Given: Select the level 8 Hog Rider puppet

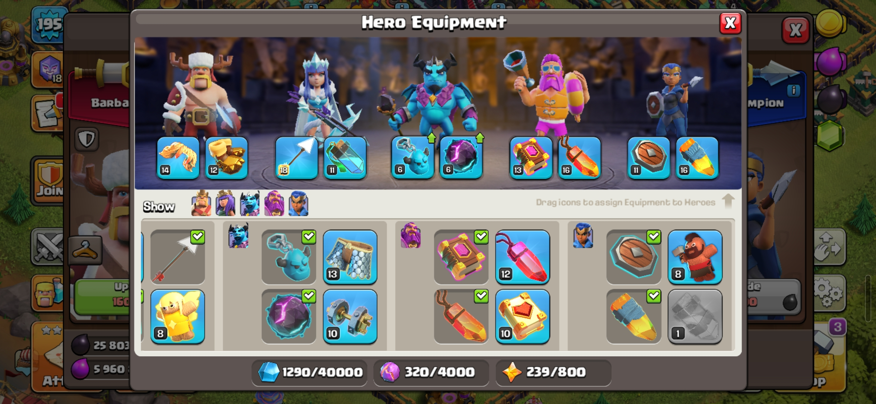Looking at the screenshot, I should [x=695, y=257].
